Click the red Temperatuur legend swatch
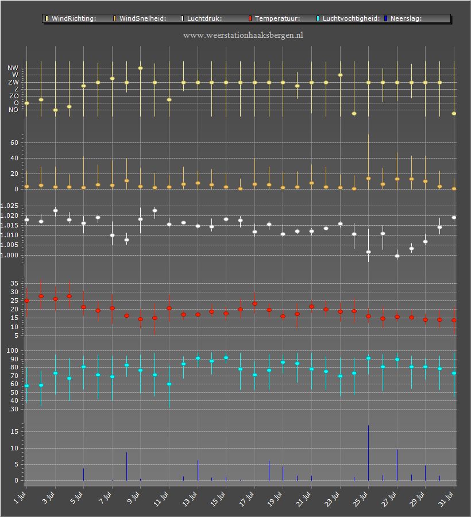 [x=250, y=18]
